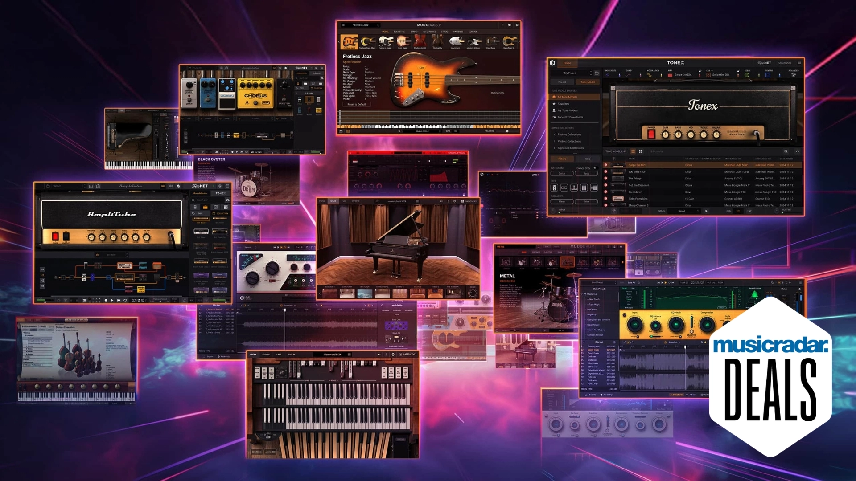856x481 pixels.
Task: Select Favorites star in TONEX browser
Action: coord(563,104)
